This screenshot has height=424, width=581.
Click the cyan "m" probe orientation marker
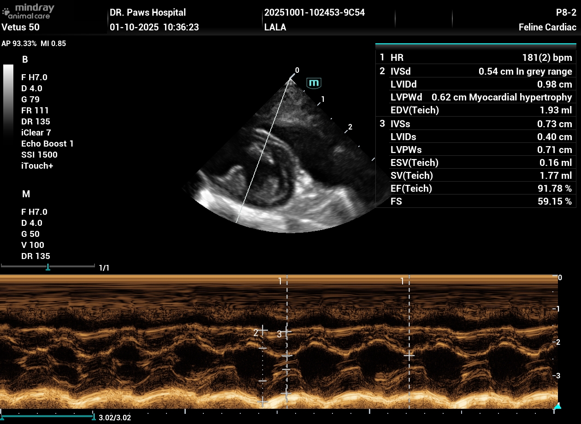click(x=314, y=83)
